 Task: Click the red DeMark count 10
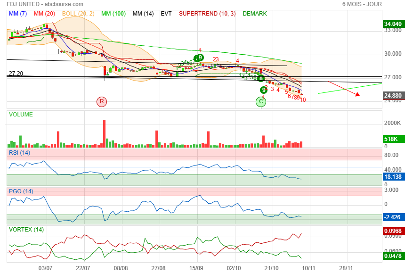(303, 100)
